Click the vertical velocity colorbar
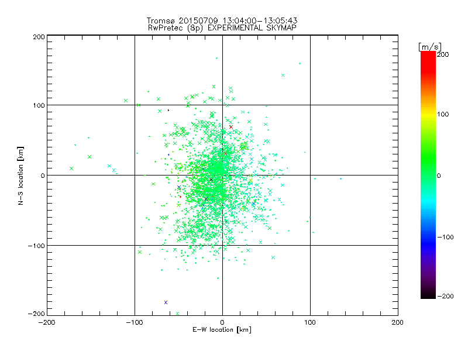This screenshot has width=468, height=351. point(428,174)
